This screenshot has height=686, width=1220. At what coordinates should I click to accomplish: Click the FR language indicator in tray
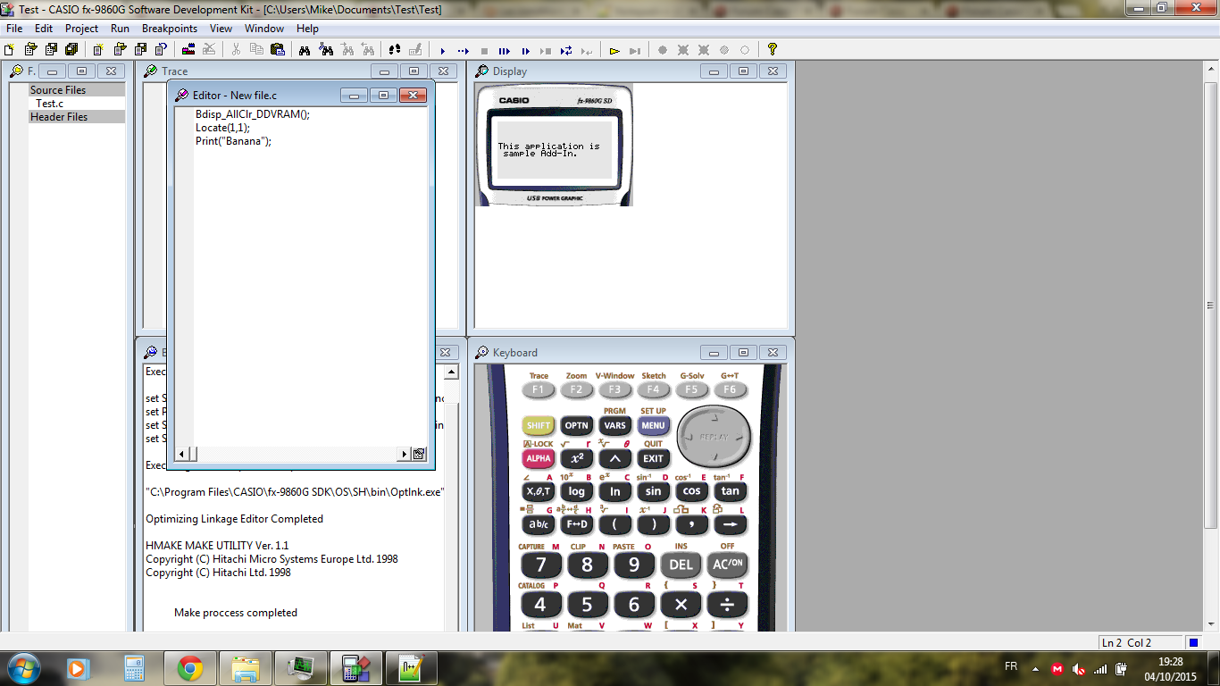[x=1011, y=667]
